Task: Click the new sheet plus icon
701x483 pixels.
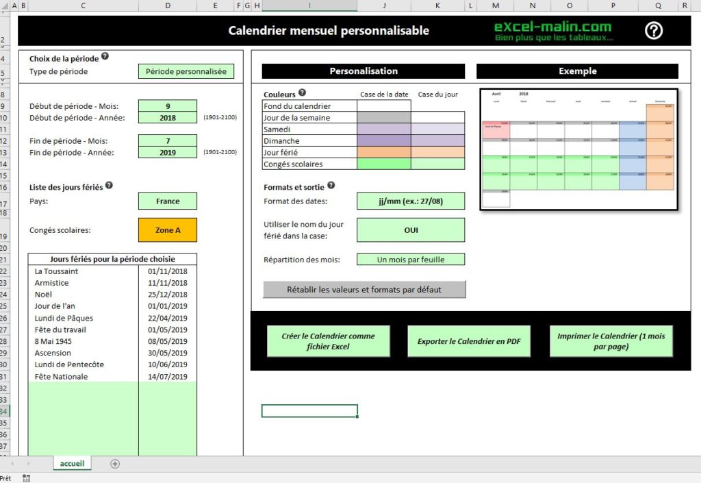Action: point(114,464)
